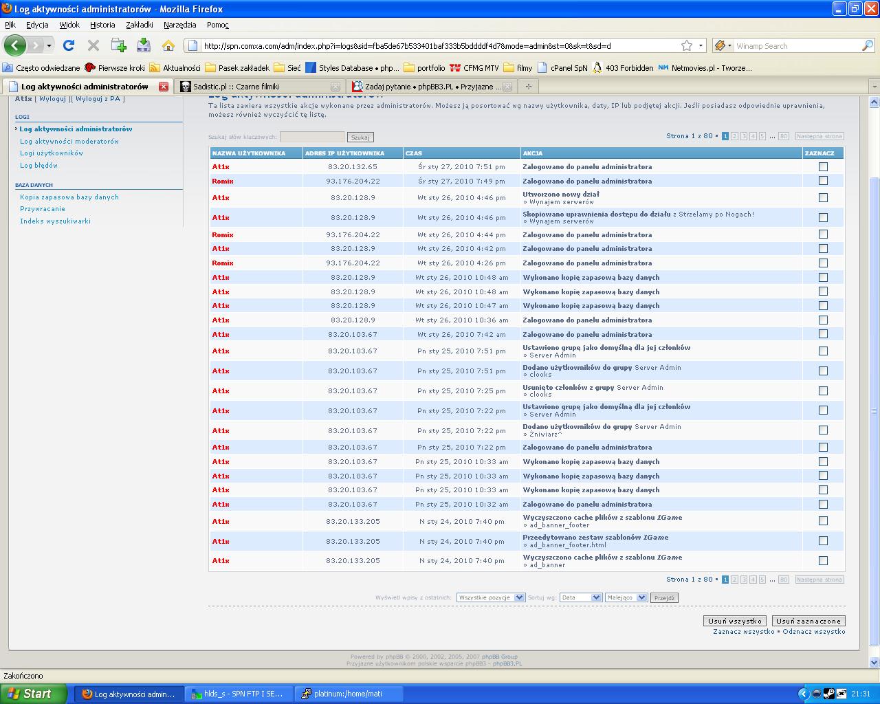
Task: Click the vertical page scrollbar thumb
Action: tap(874, 411)
